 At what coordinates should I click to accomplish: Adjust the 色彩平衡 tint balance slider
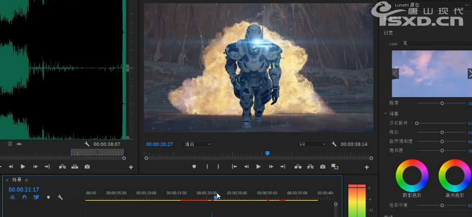(x=442, y=205)
